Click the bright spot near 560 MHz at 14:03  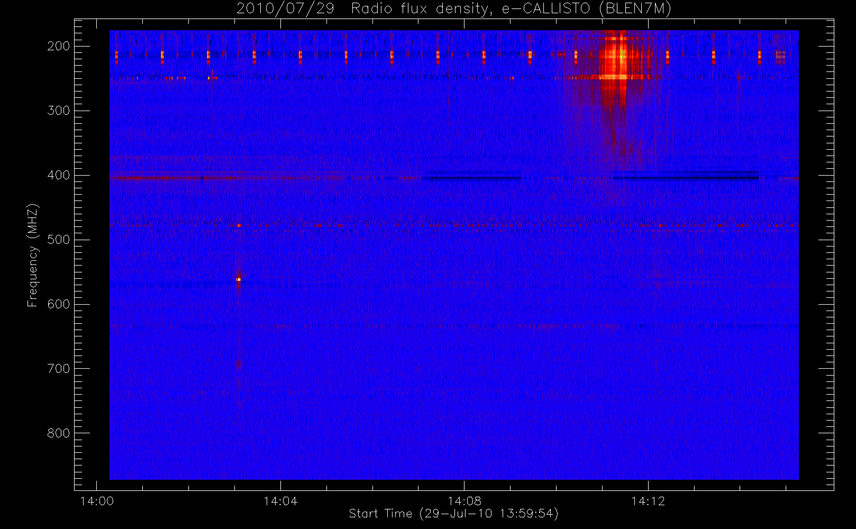(239, 279)
